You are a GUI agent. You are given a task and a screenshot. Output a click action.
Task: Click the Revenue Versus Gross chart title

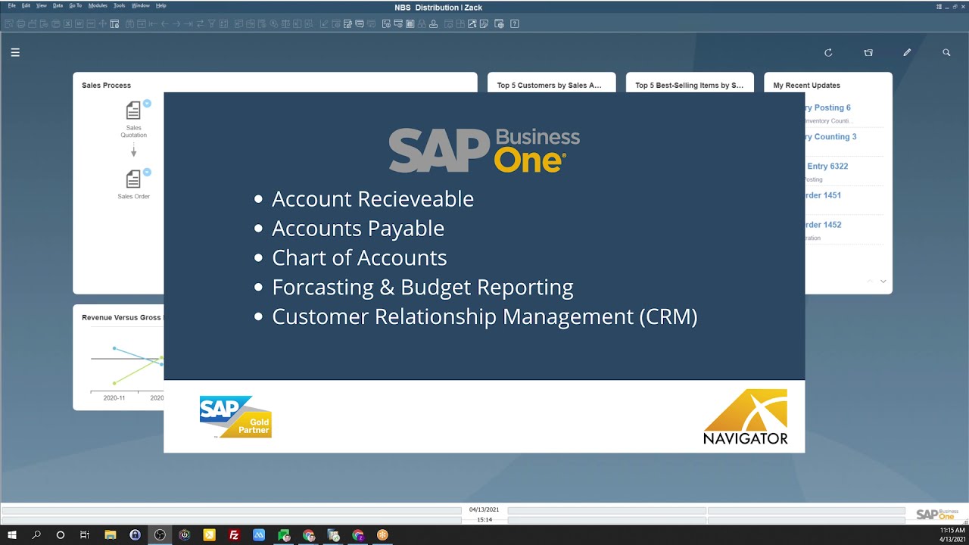point(123,318)
